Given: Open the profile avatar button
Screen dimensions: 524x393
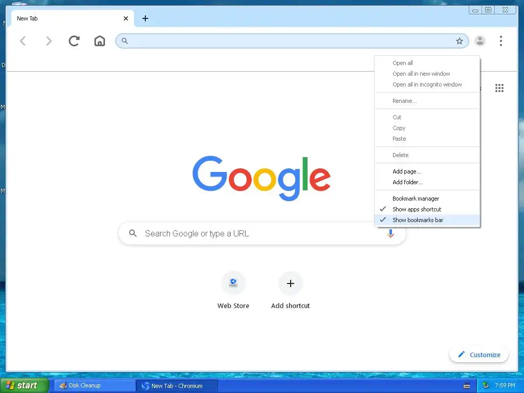Looking at the screenshot, I should point(480,41).
